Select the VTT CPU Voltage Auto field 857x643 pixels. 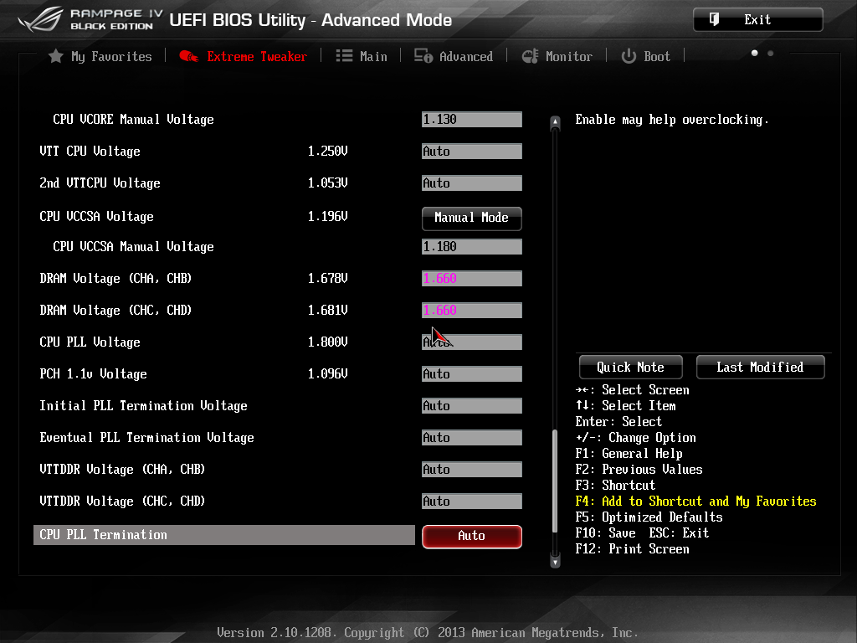coord(471,152)
